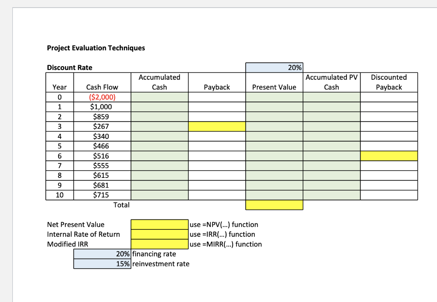Screen dimensions: 437x302
Task: Select the "Cash Flow" column header
Action: tap(102, 82)
